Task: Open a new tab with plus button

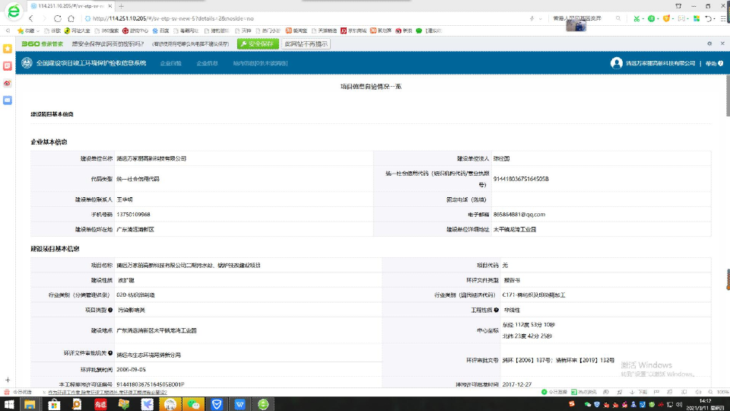Action: coord(121,5)
